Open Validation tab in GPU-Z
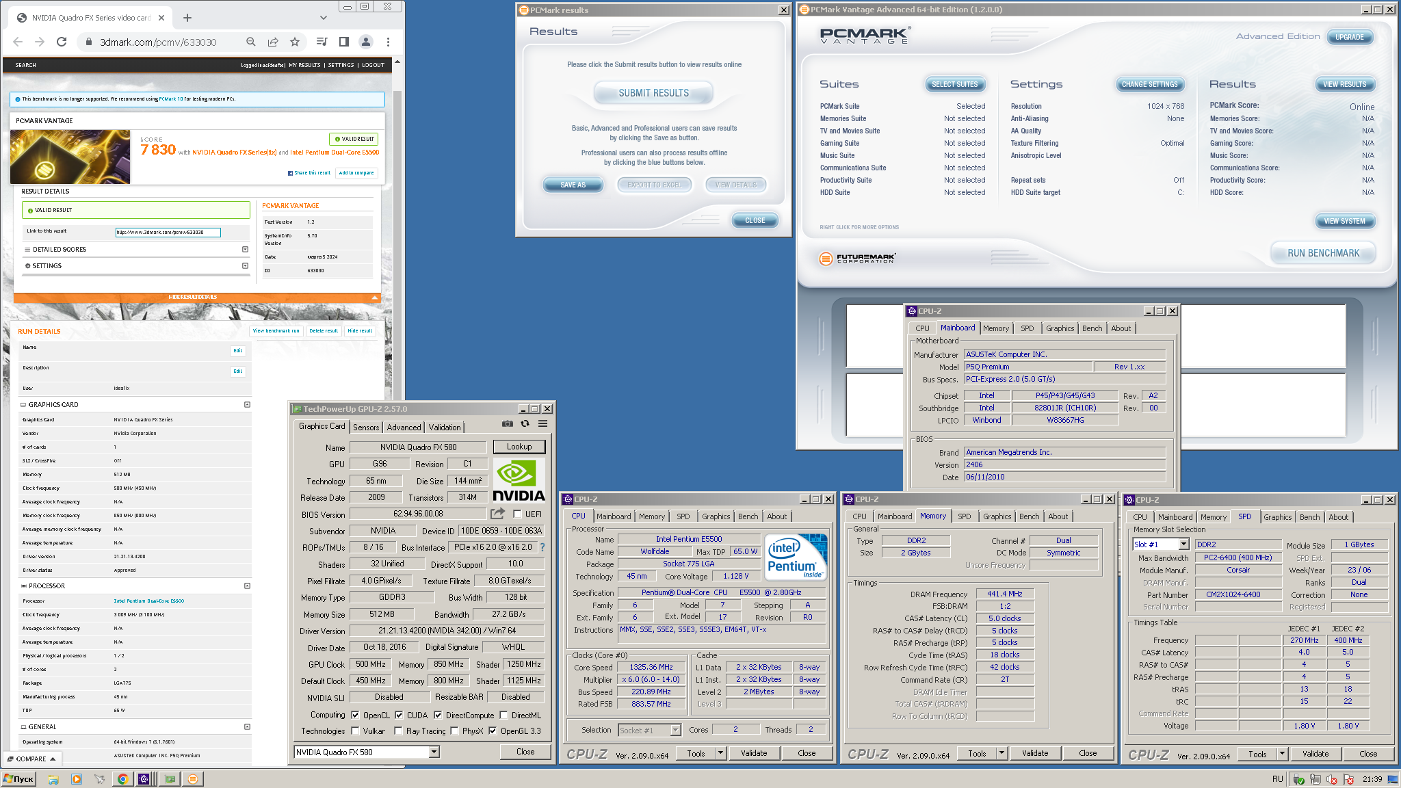Viewport: 1401px width, 788px height. tap(445, 428)
